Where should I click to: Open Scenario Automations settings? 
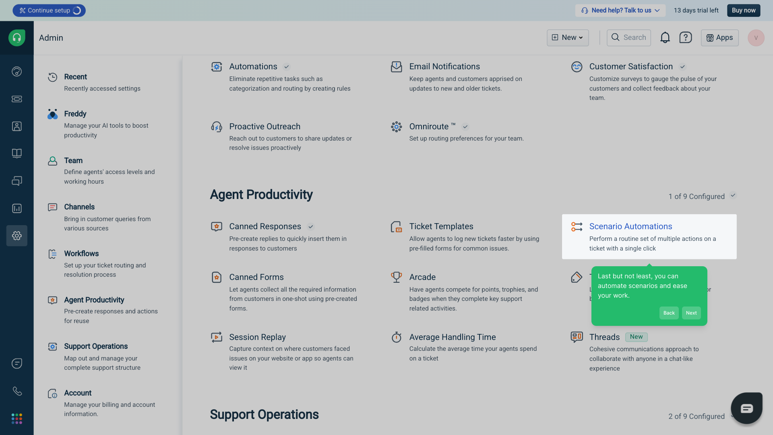(630, 226)
